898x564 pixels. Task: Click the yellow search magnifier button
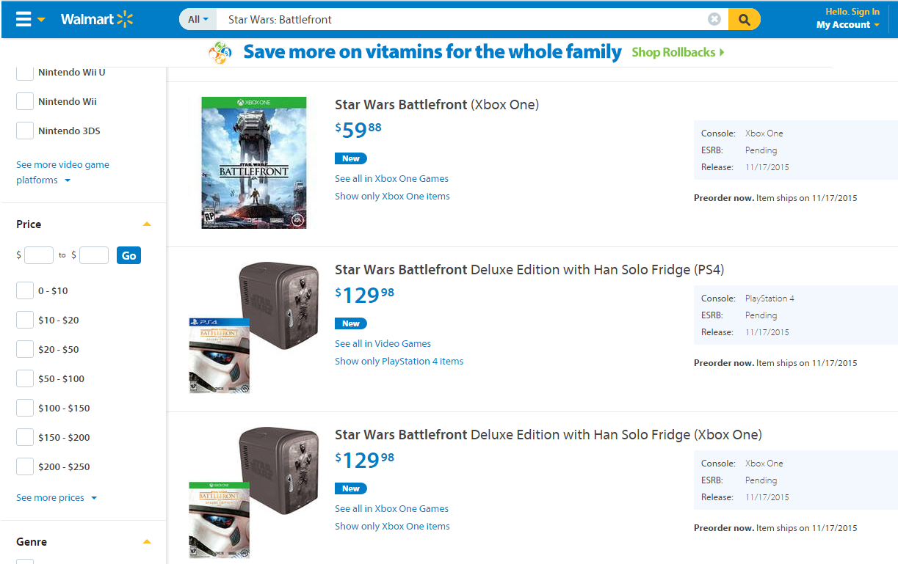point(744,20)
